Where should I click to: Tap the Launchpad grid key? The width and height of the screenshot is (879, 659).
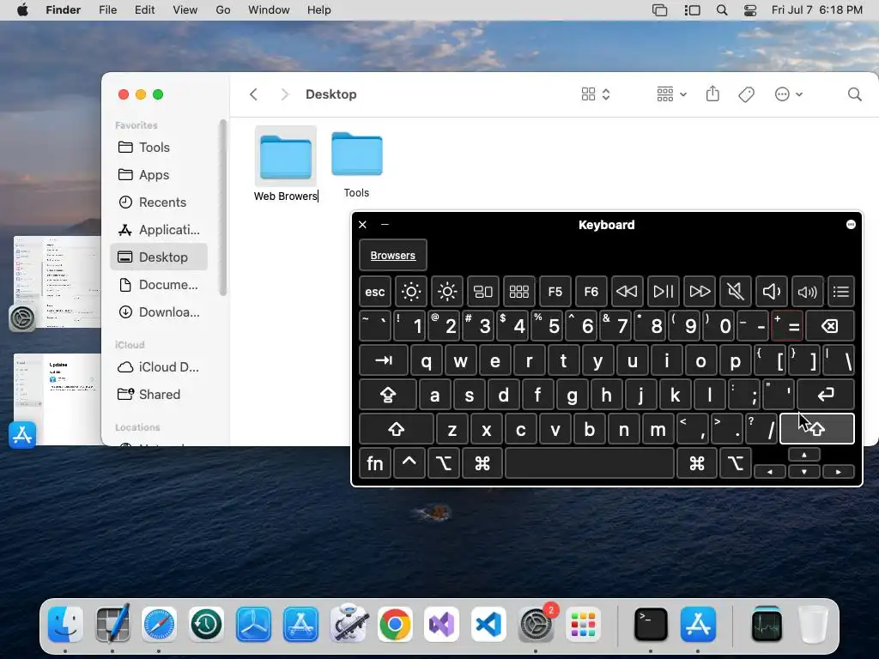coord(518,292)
